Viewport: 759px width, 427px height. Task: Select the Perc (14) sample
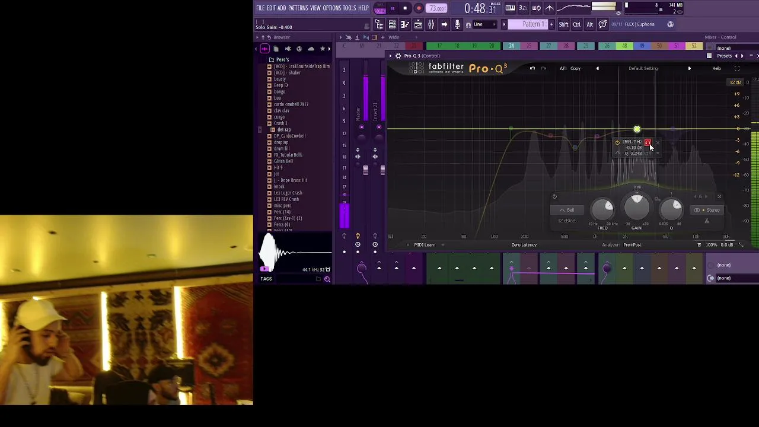pos(282,212)
